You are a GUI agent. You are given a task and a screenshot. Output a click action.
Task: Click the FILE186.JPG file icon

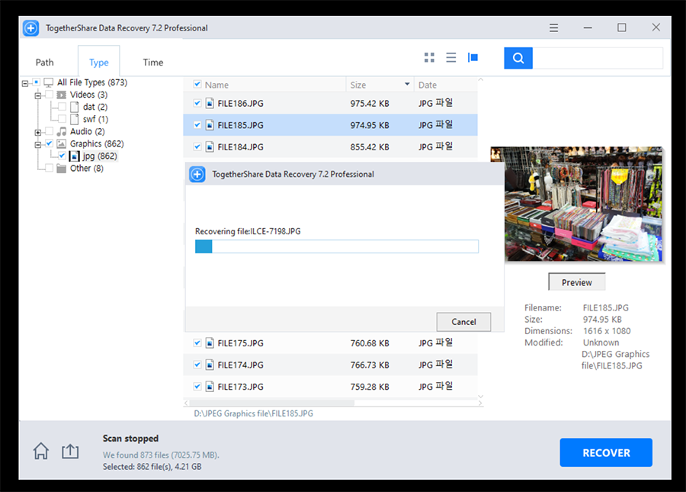(210, 103)
